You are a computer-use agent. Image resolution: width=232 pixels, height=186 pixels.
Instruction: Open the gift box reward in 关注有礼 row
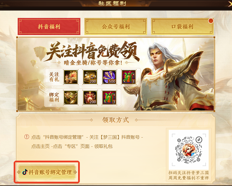pos(129,77)
